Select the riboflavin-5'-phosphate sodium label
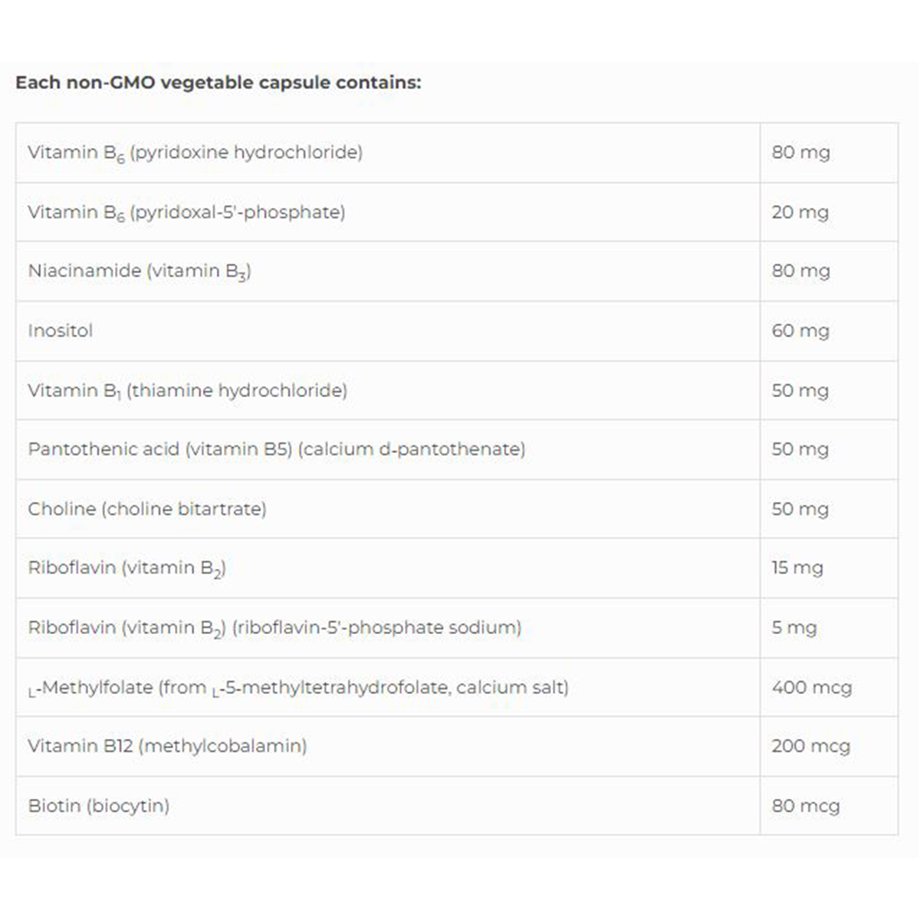The height and width of the screenshot is (920, 920). pos(274,628)
